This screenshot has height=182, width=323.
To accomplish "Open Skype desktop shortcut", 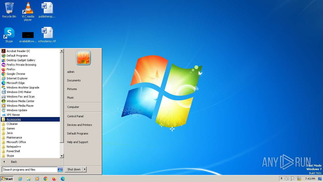I will (9, 35).
